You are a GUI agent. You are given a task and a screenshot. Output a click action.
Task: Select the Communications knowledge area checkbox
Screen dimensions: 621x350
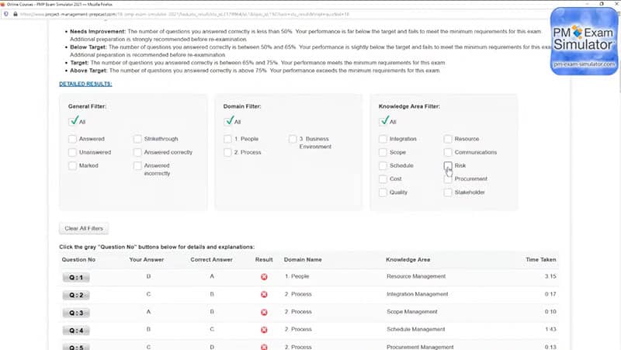[x=448, y=152]
